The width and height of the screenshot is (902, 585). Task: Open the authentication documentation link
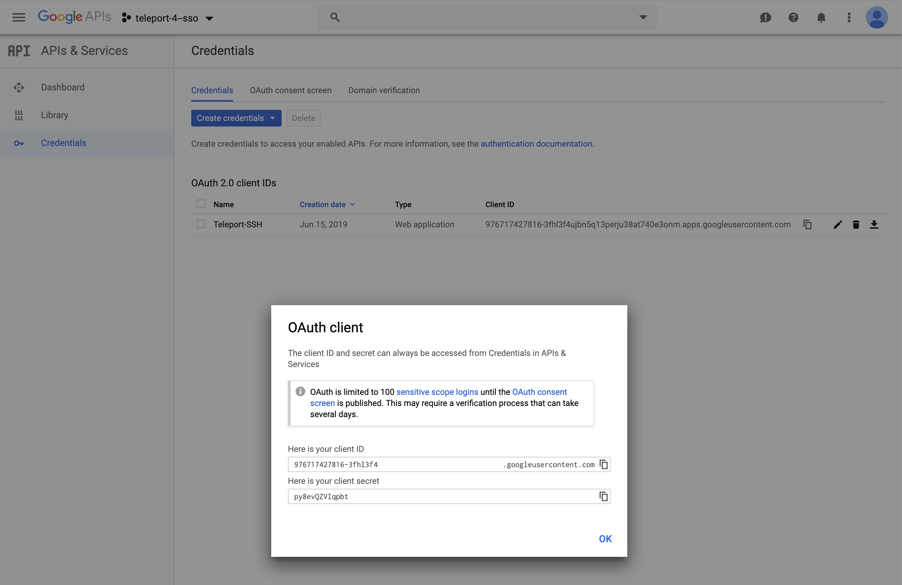(x=536, y=144)
